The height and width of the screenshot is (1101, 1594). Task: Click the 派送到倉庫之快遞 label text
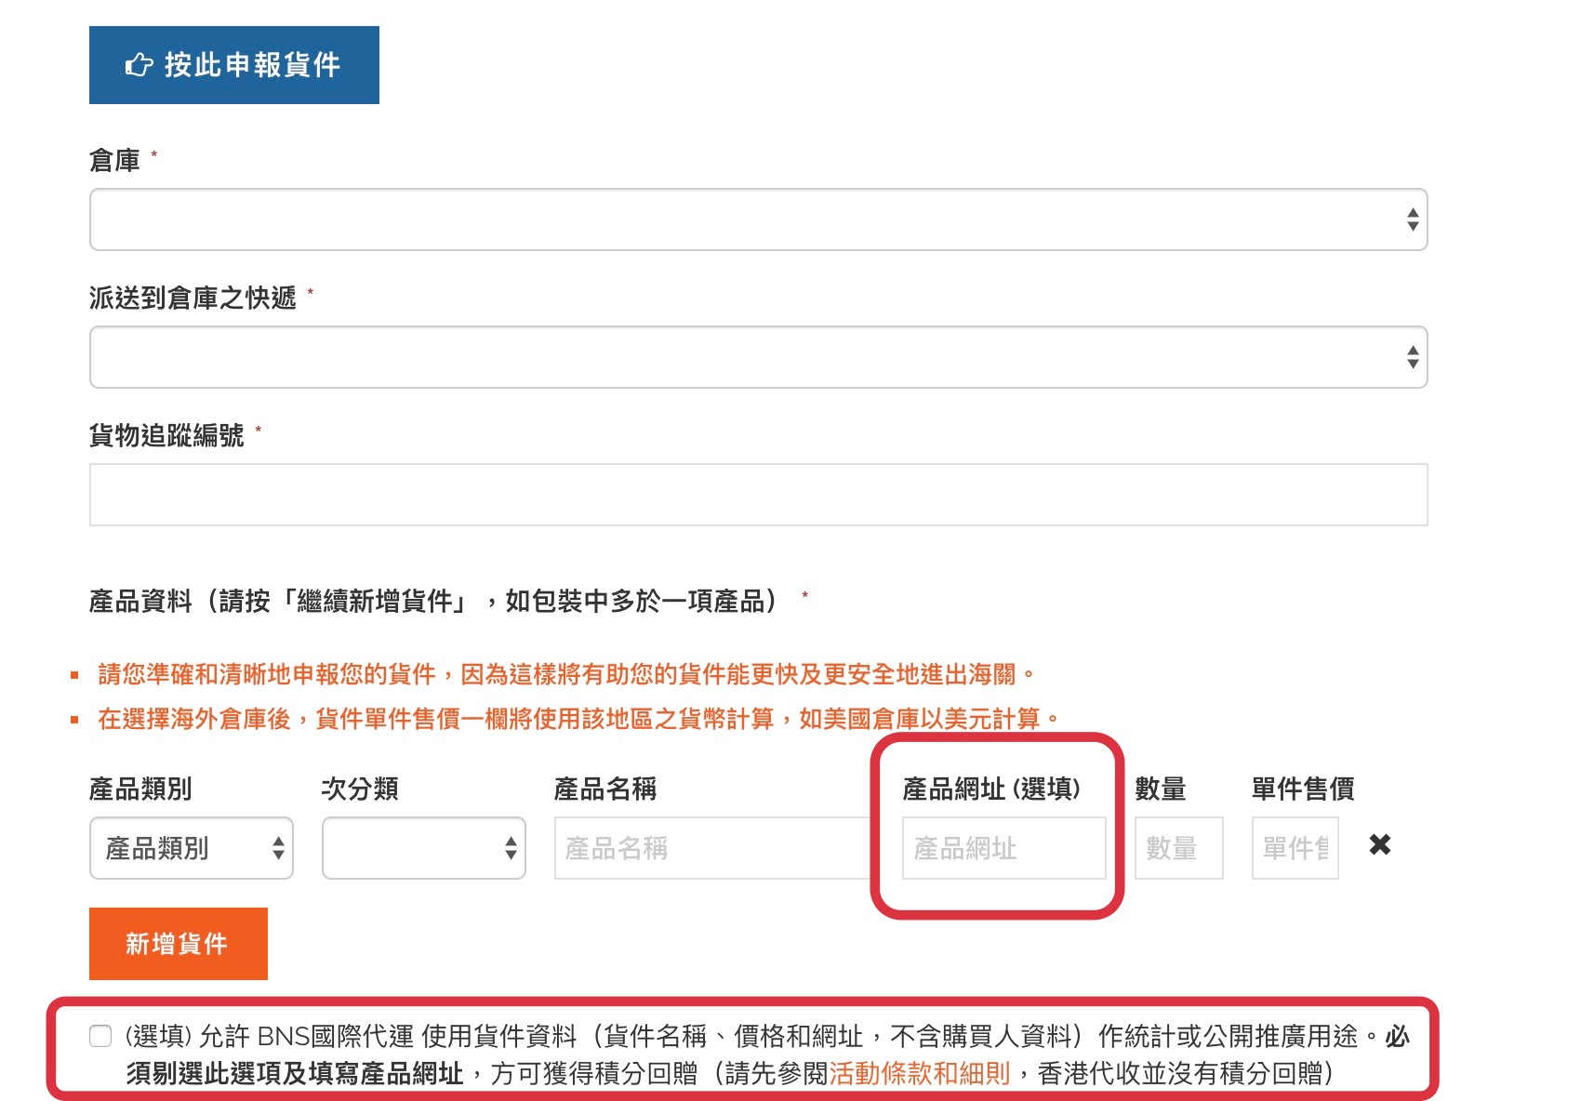tap(193, 298)
